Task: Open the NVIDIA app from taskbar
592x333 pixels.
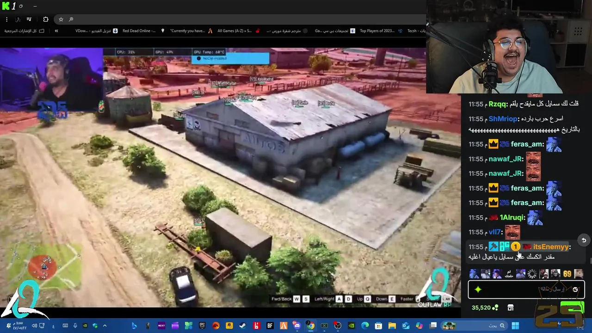Action: click(x=351, y=326)
